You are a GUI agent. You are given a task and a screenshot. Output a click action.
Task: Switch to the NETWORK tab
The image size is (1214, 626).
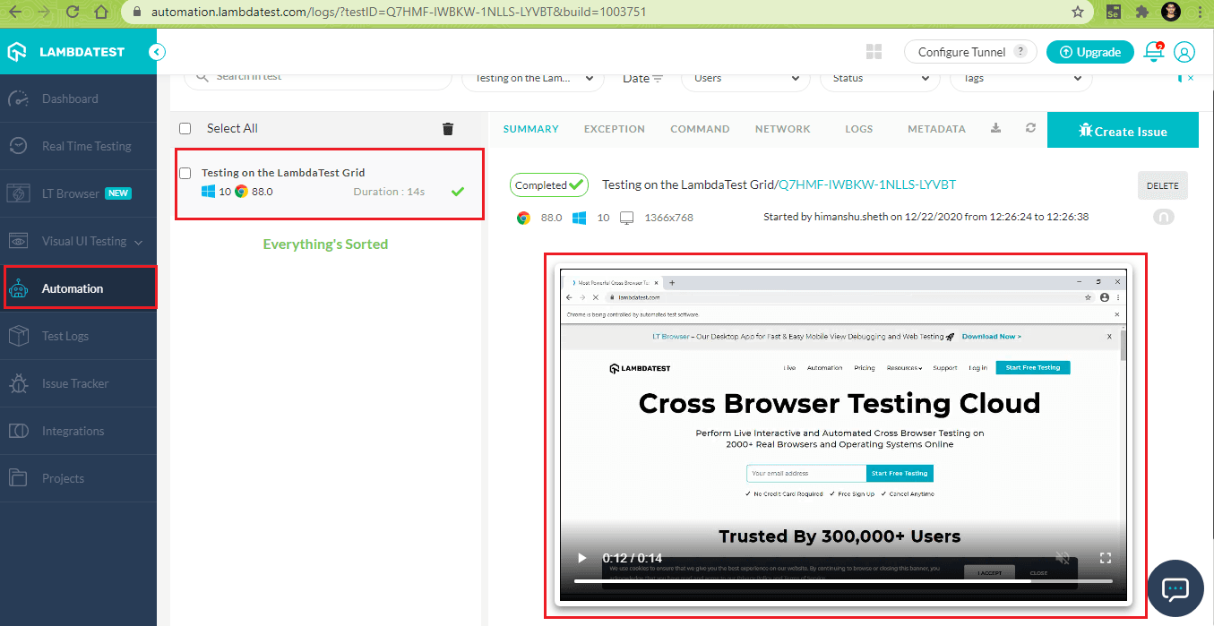pos(783,129)
